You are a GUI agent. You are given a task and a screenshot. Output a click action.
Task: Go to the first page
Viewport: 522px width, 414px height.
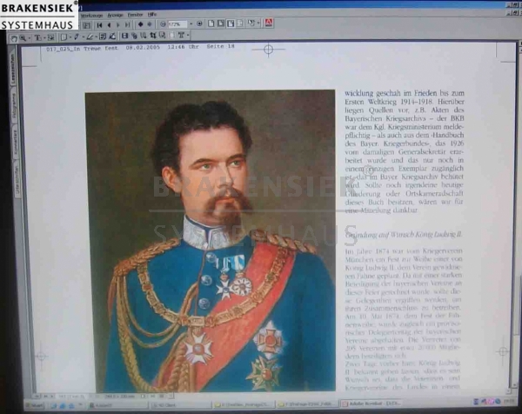pyautogui.click(x=99, y=25)
